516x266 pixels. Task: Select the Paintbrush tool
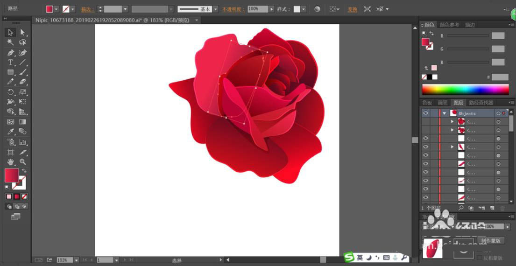(x=22, y=72)
